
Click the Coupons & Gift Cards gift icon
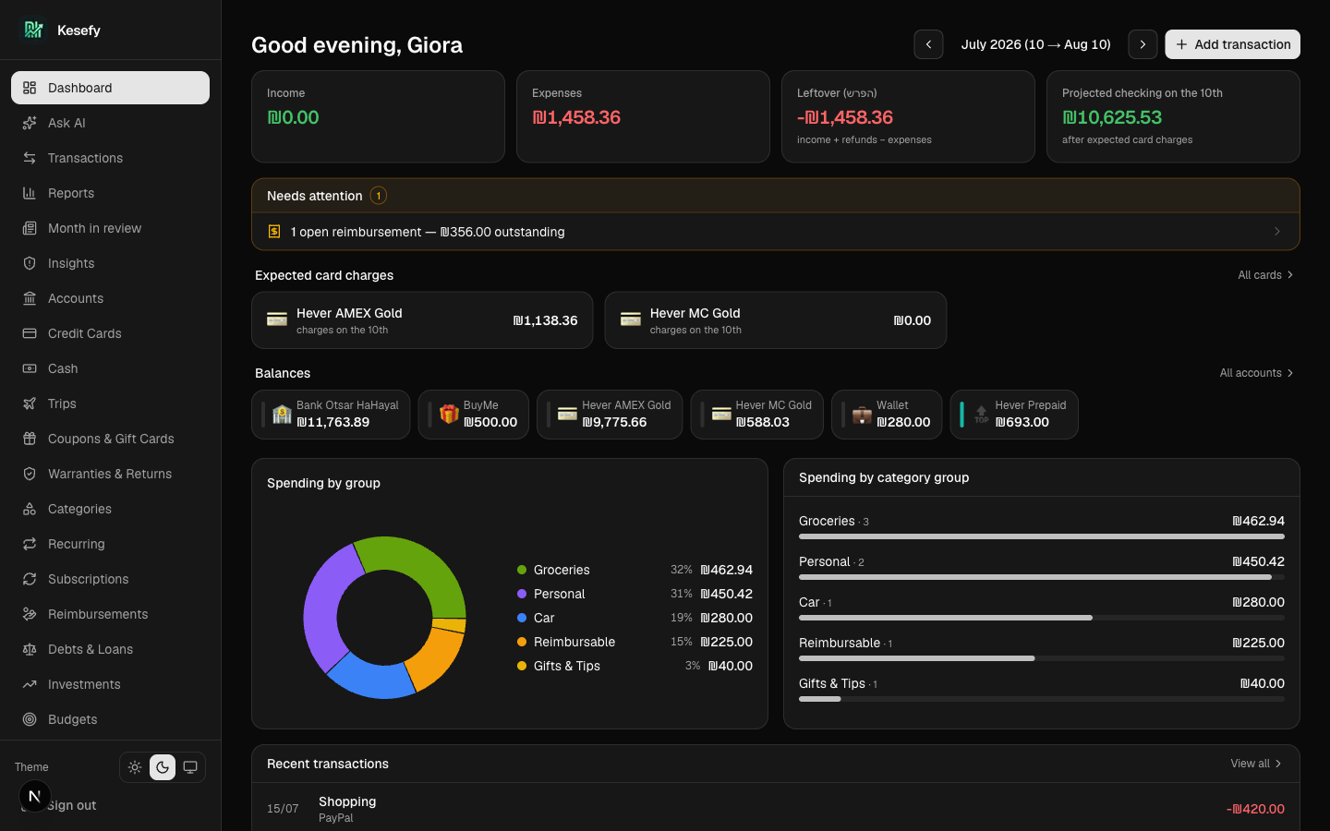30,439
